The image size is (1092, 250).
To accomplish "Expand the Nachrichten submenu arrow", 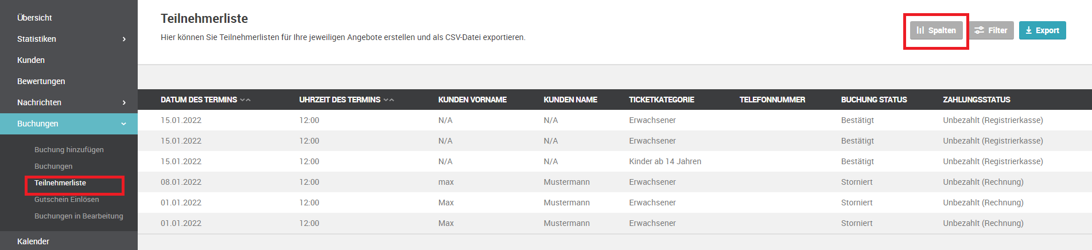I will (124, 102).
